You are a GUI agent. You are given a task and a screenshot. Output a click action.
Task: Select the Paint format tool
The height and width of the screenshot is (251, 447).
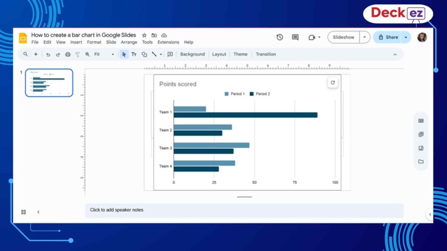(x=77, y=54)
